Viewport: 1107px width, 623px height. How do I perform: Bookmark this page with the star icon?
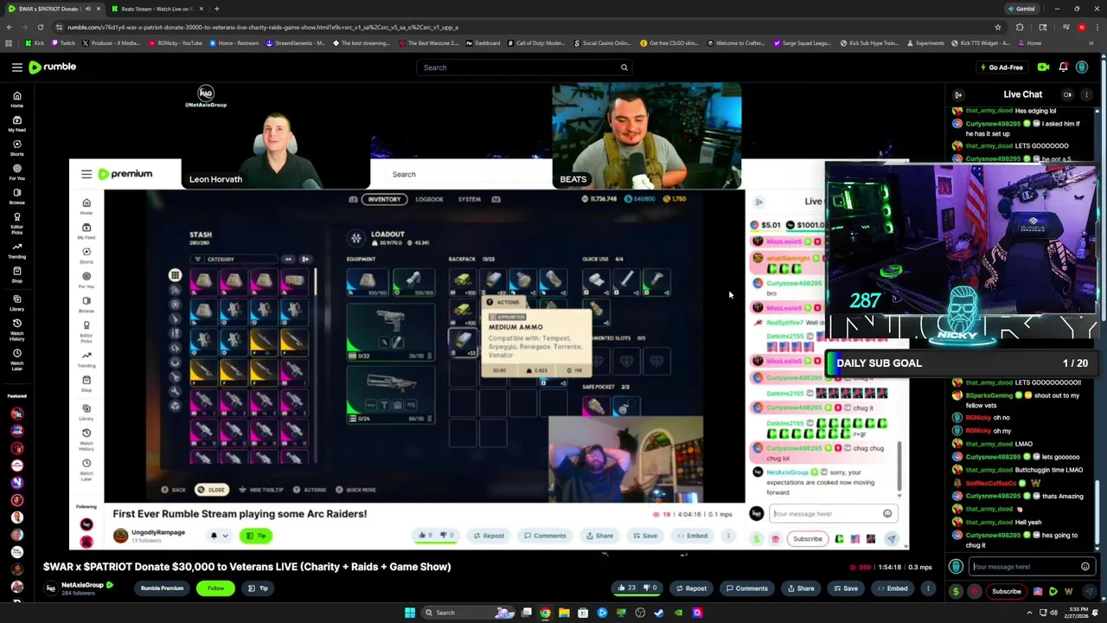tap(997, 27)
